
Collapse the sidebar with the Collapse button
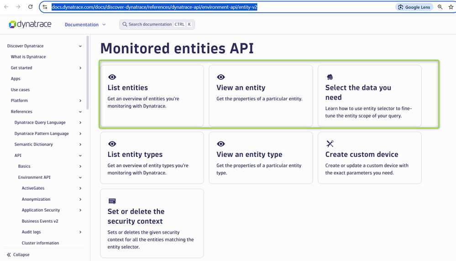tap(18, 255)
